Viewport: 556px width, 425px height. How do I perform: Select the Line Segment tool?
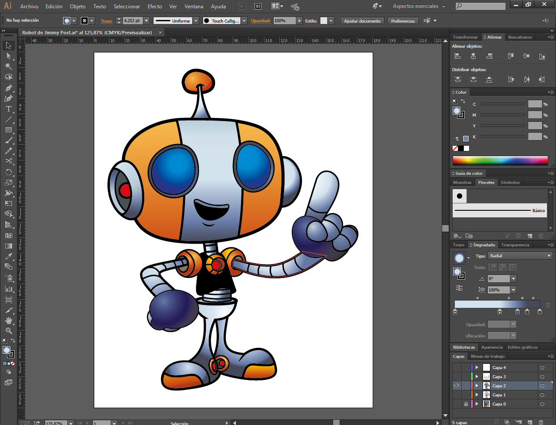click(8, 119)
